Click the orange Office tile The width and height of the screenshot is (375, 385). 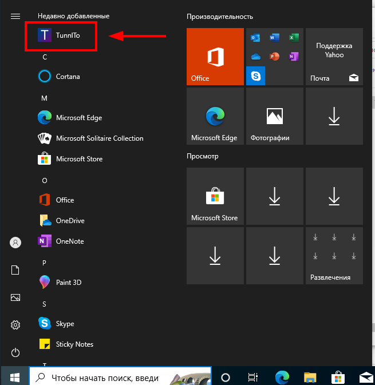click(215, 56)
